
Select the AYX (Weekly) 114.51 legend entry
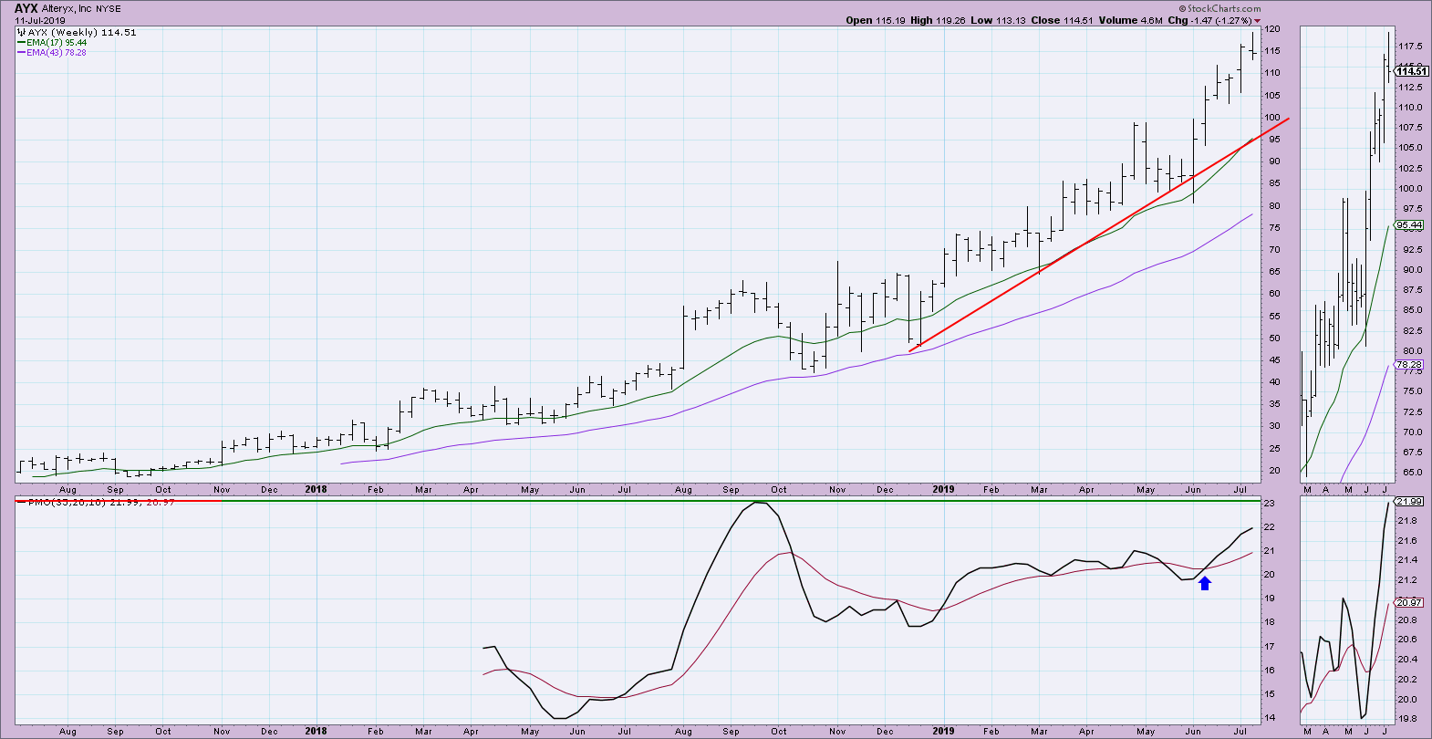pos(82,33)
